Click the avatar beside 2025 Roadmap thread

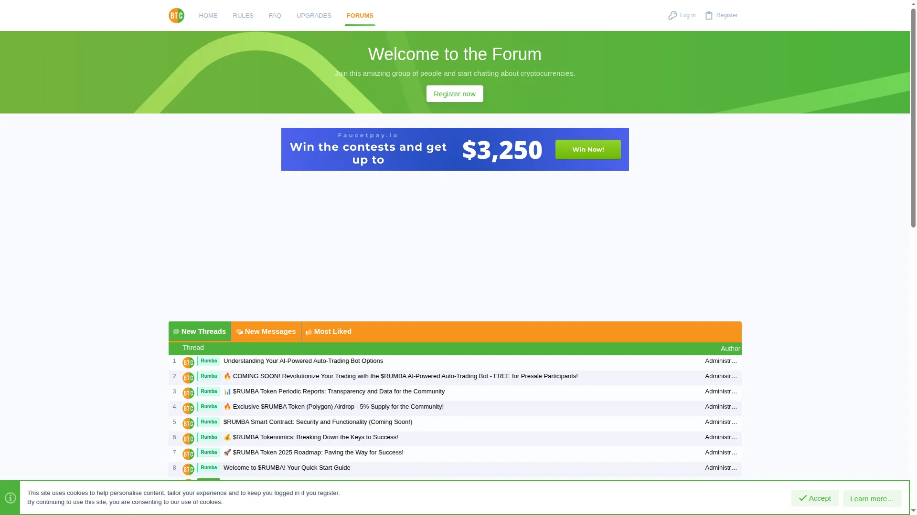188,454
